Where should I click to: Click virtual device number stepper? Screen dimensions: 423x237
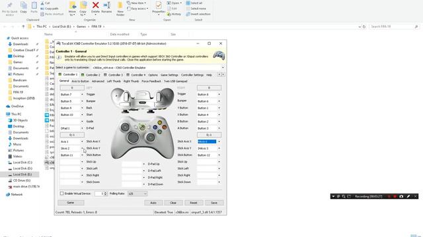pyautogui.click(x=106, y=194)
